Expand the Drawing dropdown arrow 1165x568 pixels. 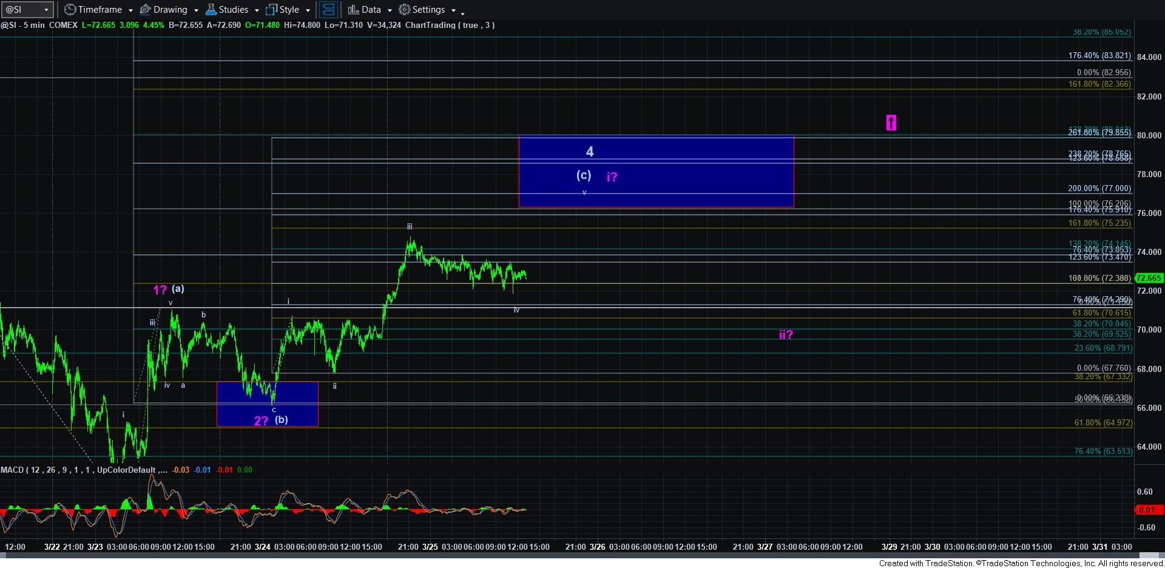pyautogui.click(x=196, y=10)
